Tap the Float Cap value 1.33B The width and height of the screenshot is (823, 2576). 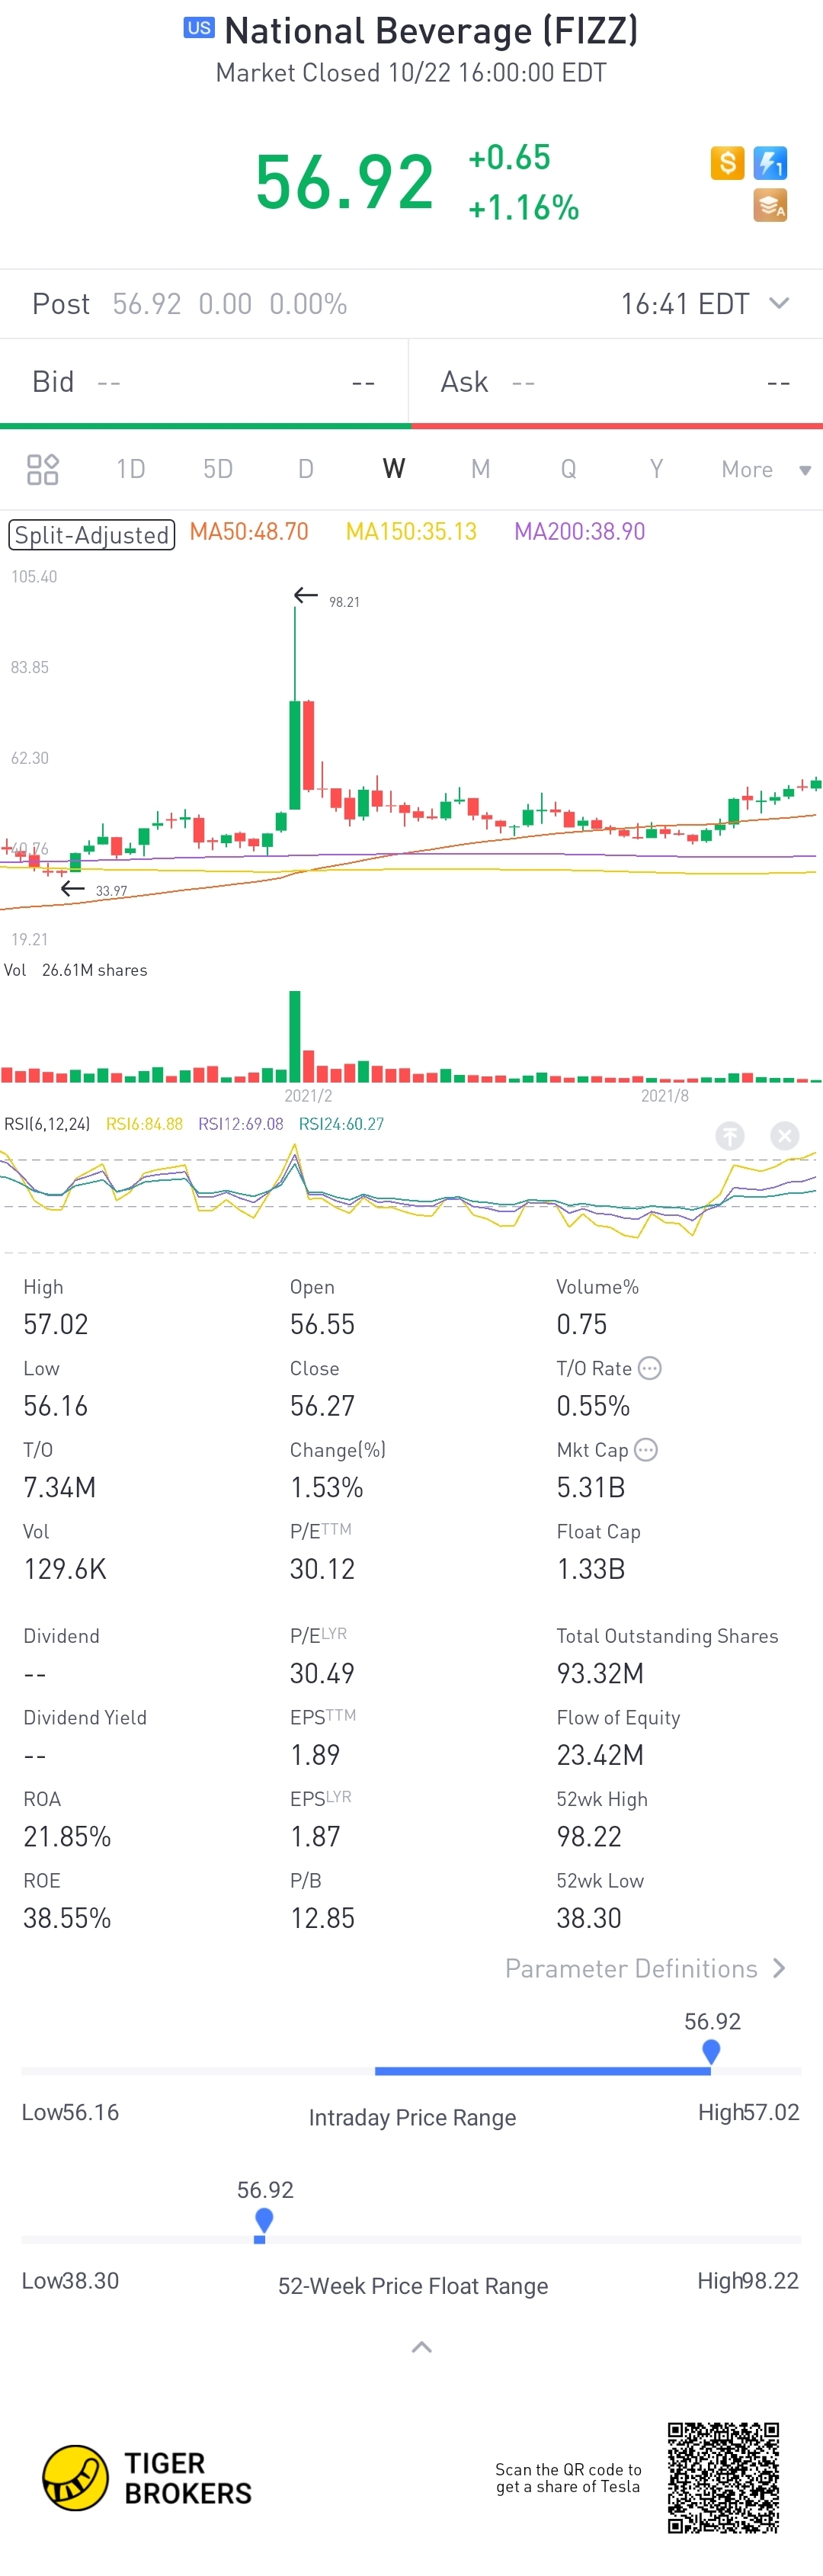tap(590, 1568)
